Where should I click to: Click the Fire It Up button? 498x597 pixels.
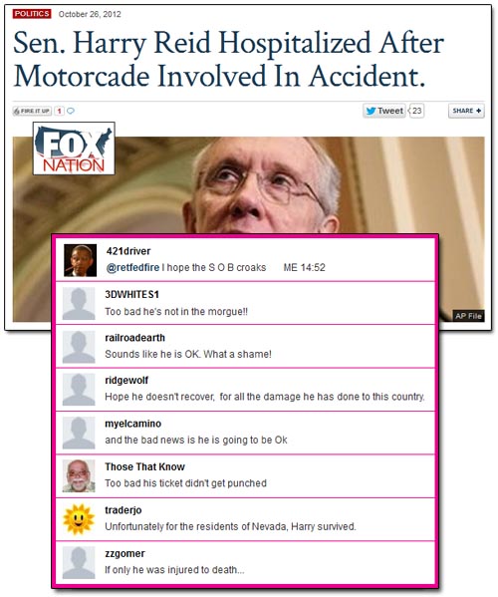32,111
